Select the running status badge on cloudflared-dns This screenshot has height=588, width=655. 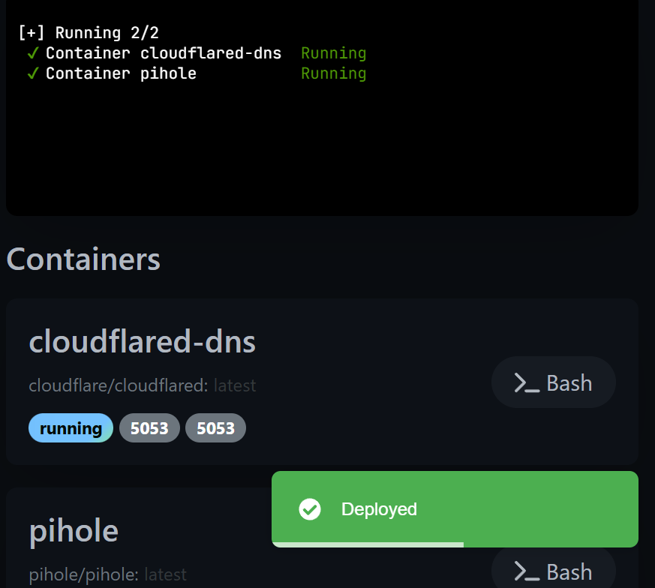pyautogui.click(x=71, y=427)
